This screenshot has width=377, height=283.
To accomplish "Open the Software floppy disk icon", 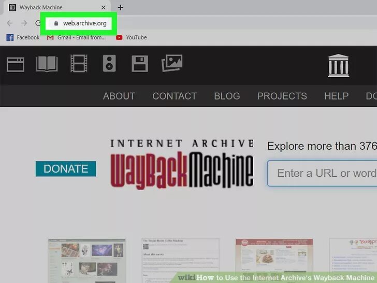I will click(x=140, y=64).
